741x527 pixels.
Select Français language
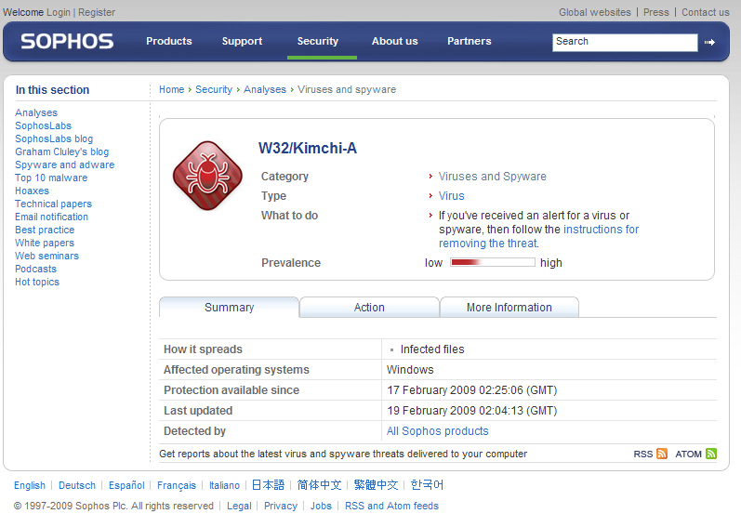coord(177,485)
